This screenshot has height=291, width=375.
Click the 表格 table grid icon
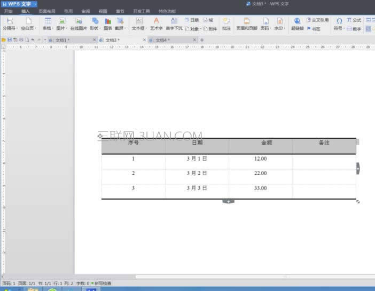[x=48, y=21]
